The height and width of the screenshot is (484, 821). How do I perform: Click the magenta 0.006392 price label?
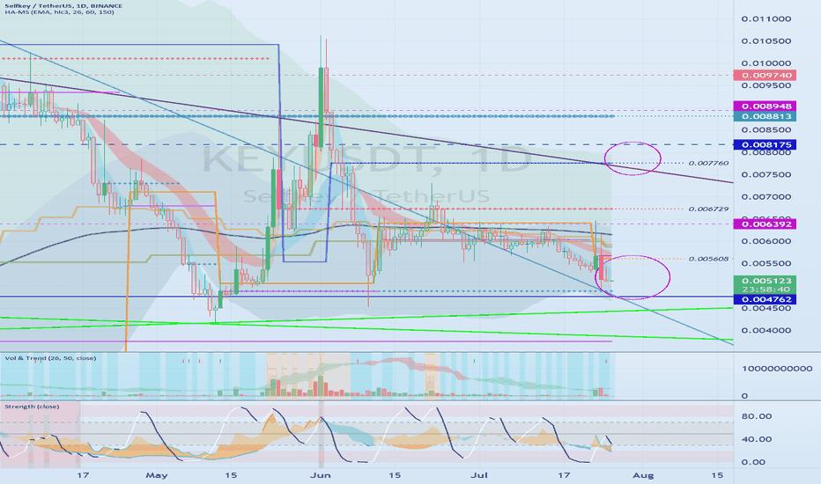pyautogui.click(x=765, y=224)
